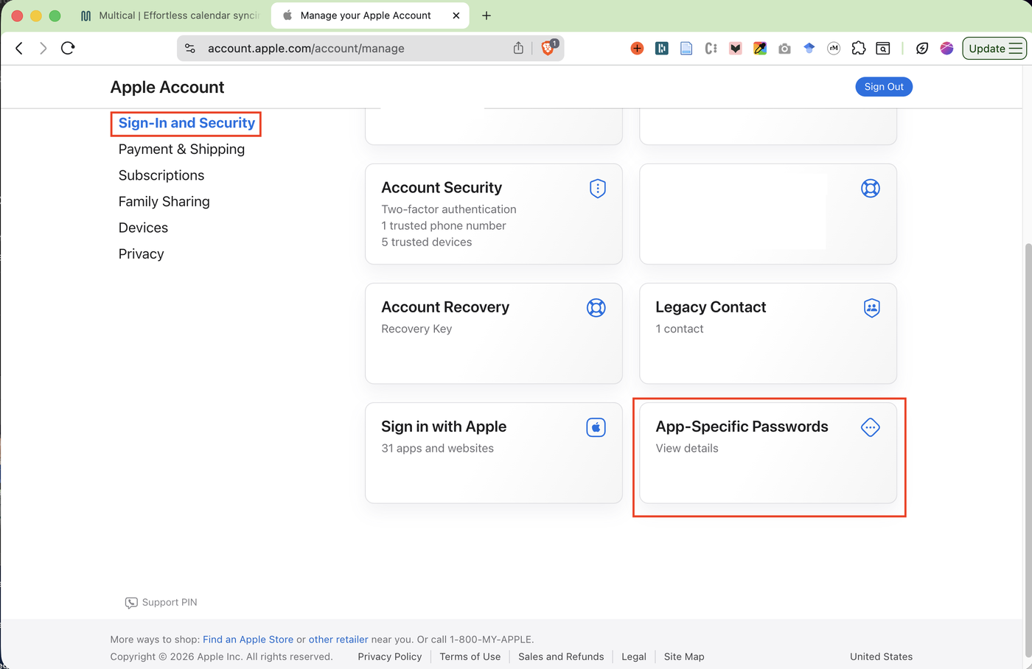Open the extensions puzzle piece menu
This screenshot has height=669, width=1032.
859,49
